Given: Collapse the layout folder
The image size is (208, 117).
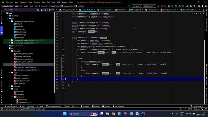Looking at the screenshot, I should point(9,73).
